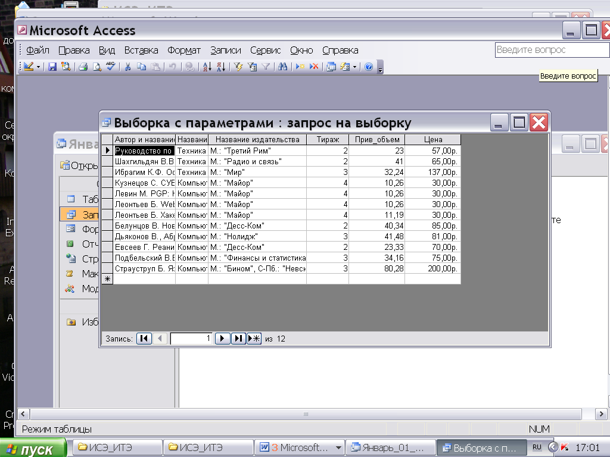
Task: Select the cell 'М.: "Третий Рим"'
Action: tap(257, 151)
